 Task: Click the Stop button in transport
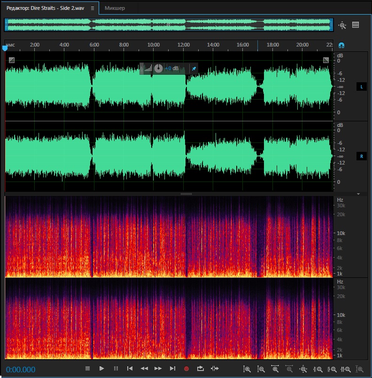(87, 369)
